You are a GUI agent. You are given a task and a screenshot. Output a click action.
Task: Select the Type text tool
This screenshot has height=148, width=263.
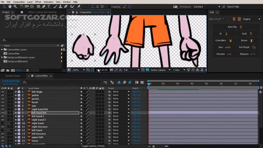pyautogui.click(x=49, y=6)
